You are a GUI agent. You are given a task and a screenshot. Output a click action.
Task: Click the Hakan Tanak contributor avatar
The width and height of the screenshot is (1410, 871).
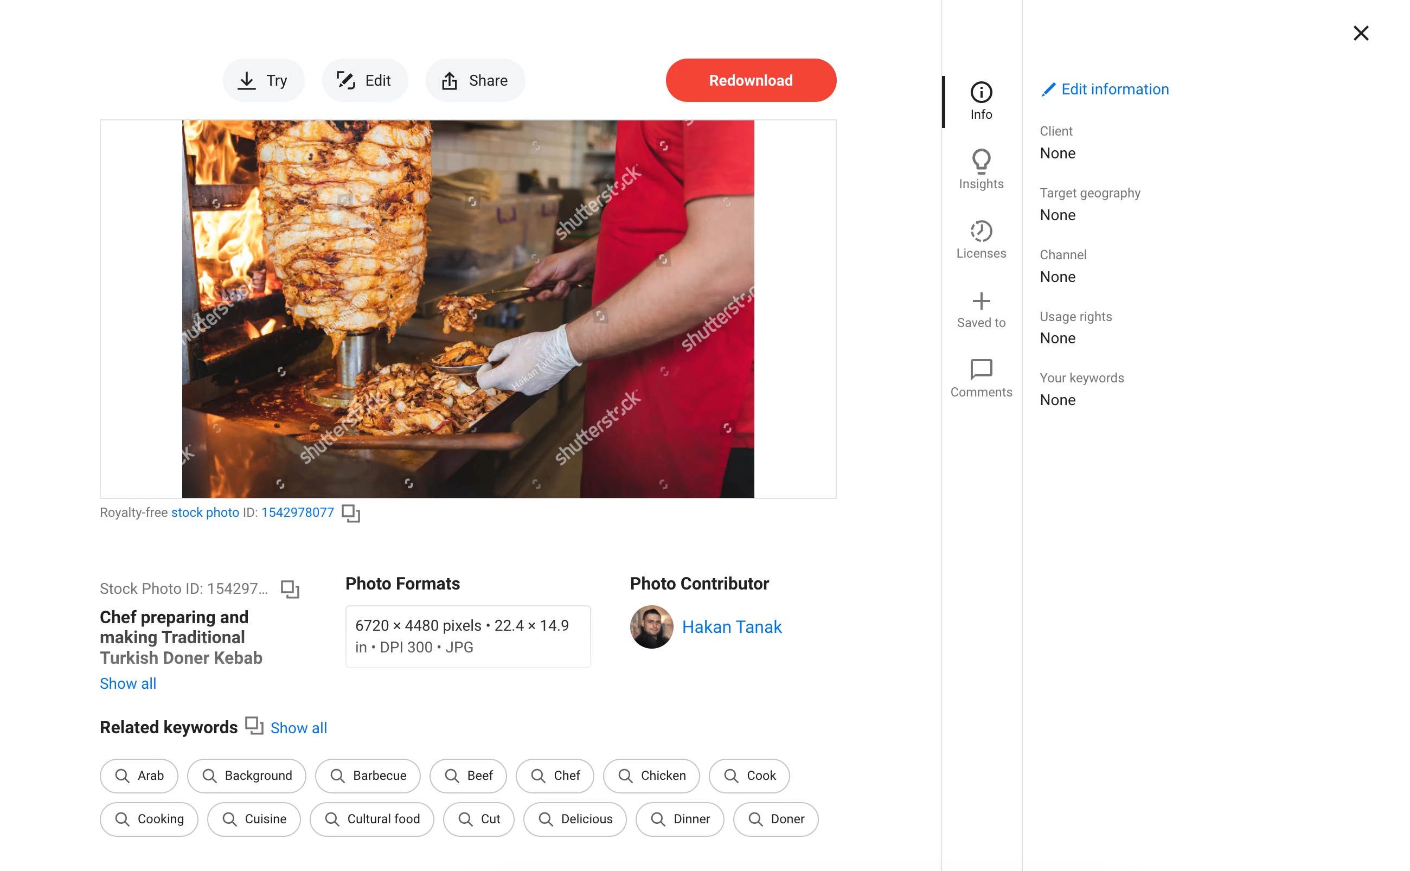(x=651, y=626)
